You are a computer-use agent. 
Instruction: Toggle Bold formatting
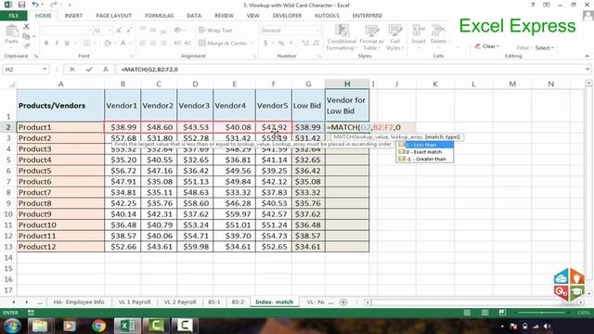coord(46,44)
